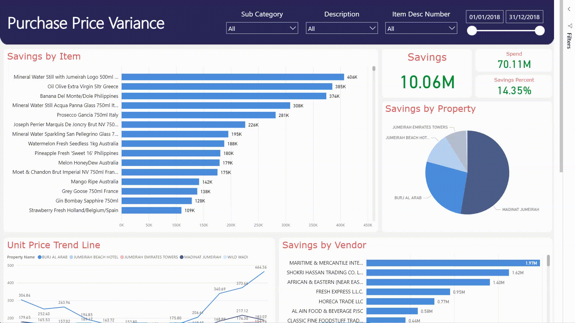Open the Description dropdown
This screenshot has height=323, width=575.
click(341, 28)
